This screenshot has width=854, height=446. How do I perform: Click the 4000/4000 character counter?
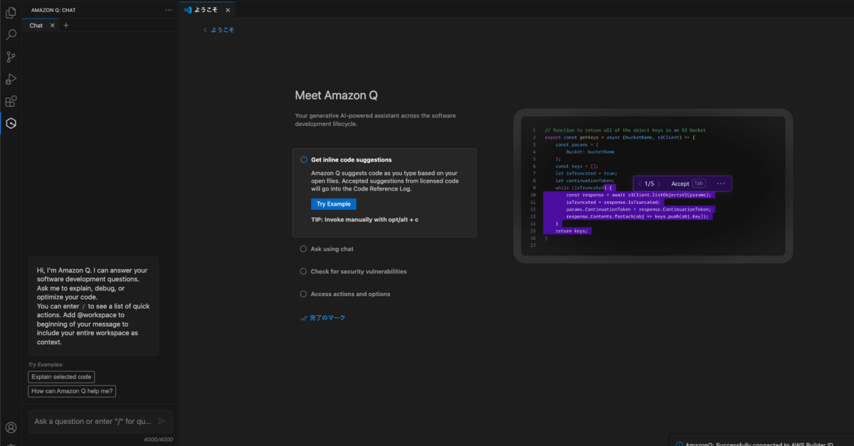[x=158, y=439]
